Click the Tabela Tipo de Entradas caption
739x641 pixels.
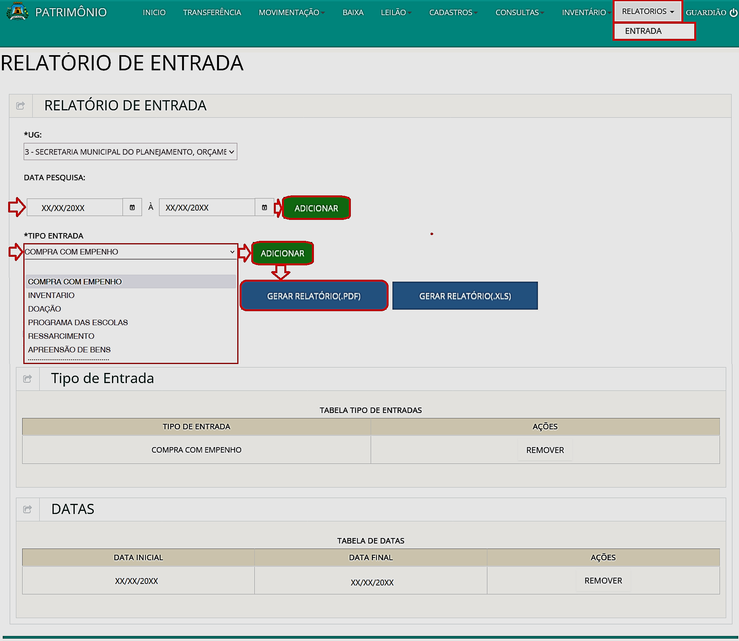(x=371, y=410)
